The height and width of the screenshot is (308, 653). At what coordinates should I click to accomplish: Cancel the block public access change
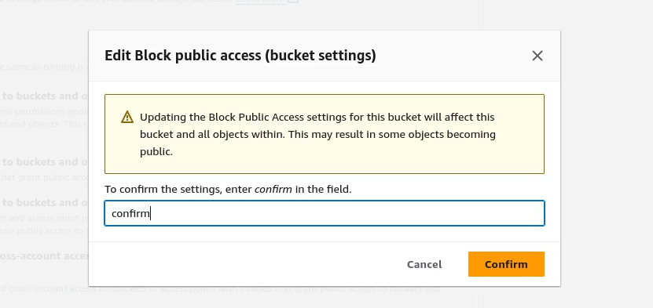pyautogui.click(x=424, y=264)
